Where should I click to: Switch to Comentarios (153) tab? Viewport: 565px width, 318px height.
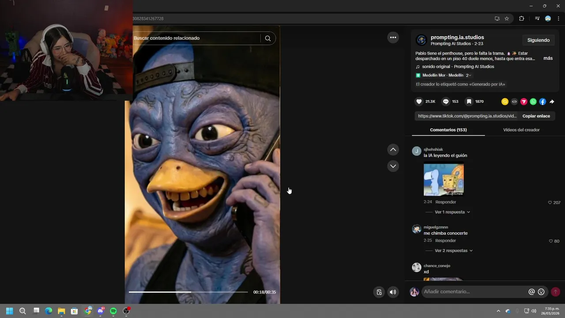pyautogui.click(x=448, y=130)
